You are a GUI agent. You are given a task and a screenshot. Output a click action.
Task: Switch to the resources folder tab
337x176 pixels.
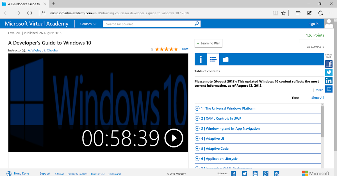[226, 59]
